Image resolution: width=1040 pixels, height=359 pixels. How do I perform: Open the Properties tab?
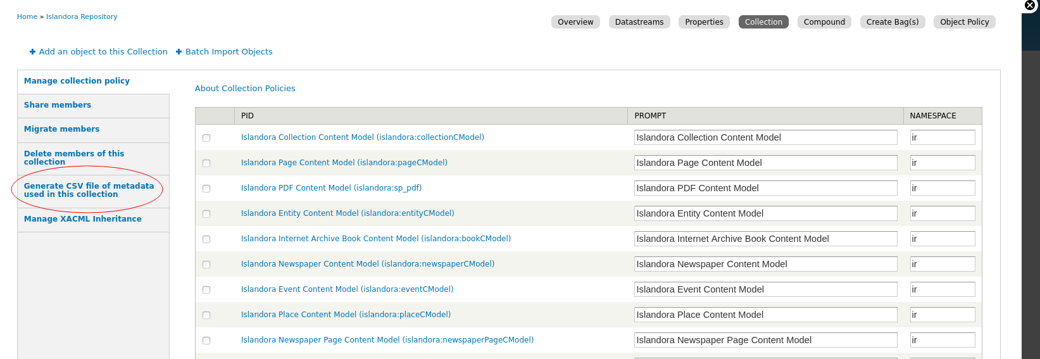pos(704,22)
